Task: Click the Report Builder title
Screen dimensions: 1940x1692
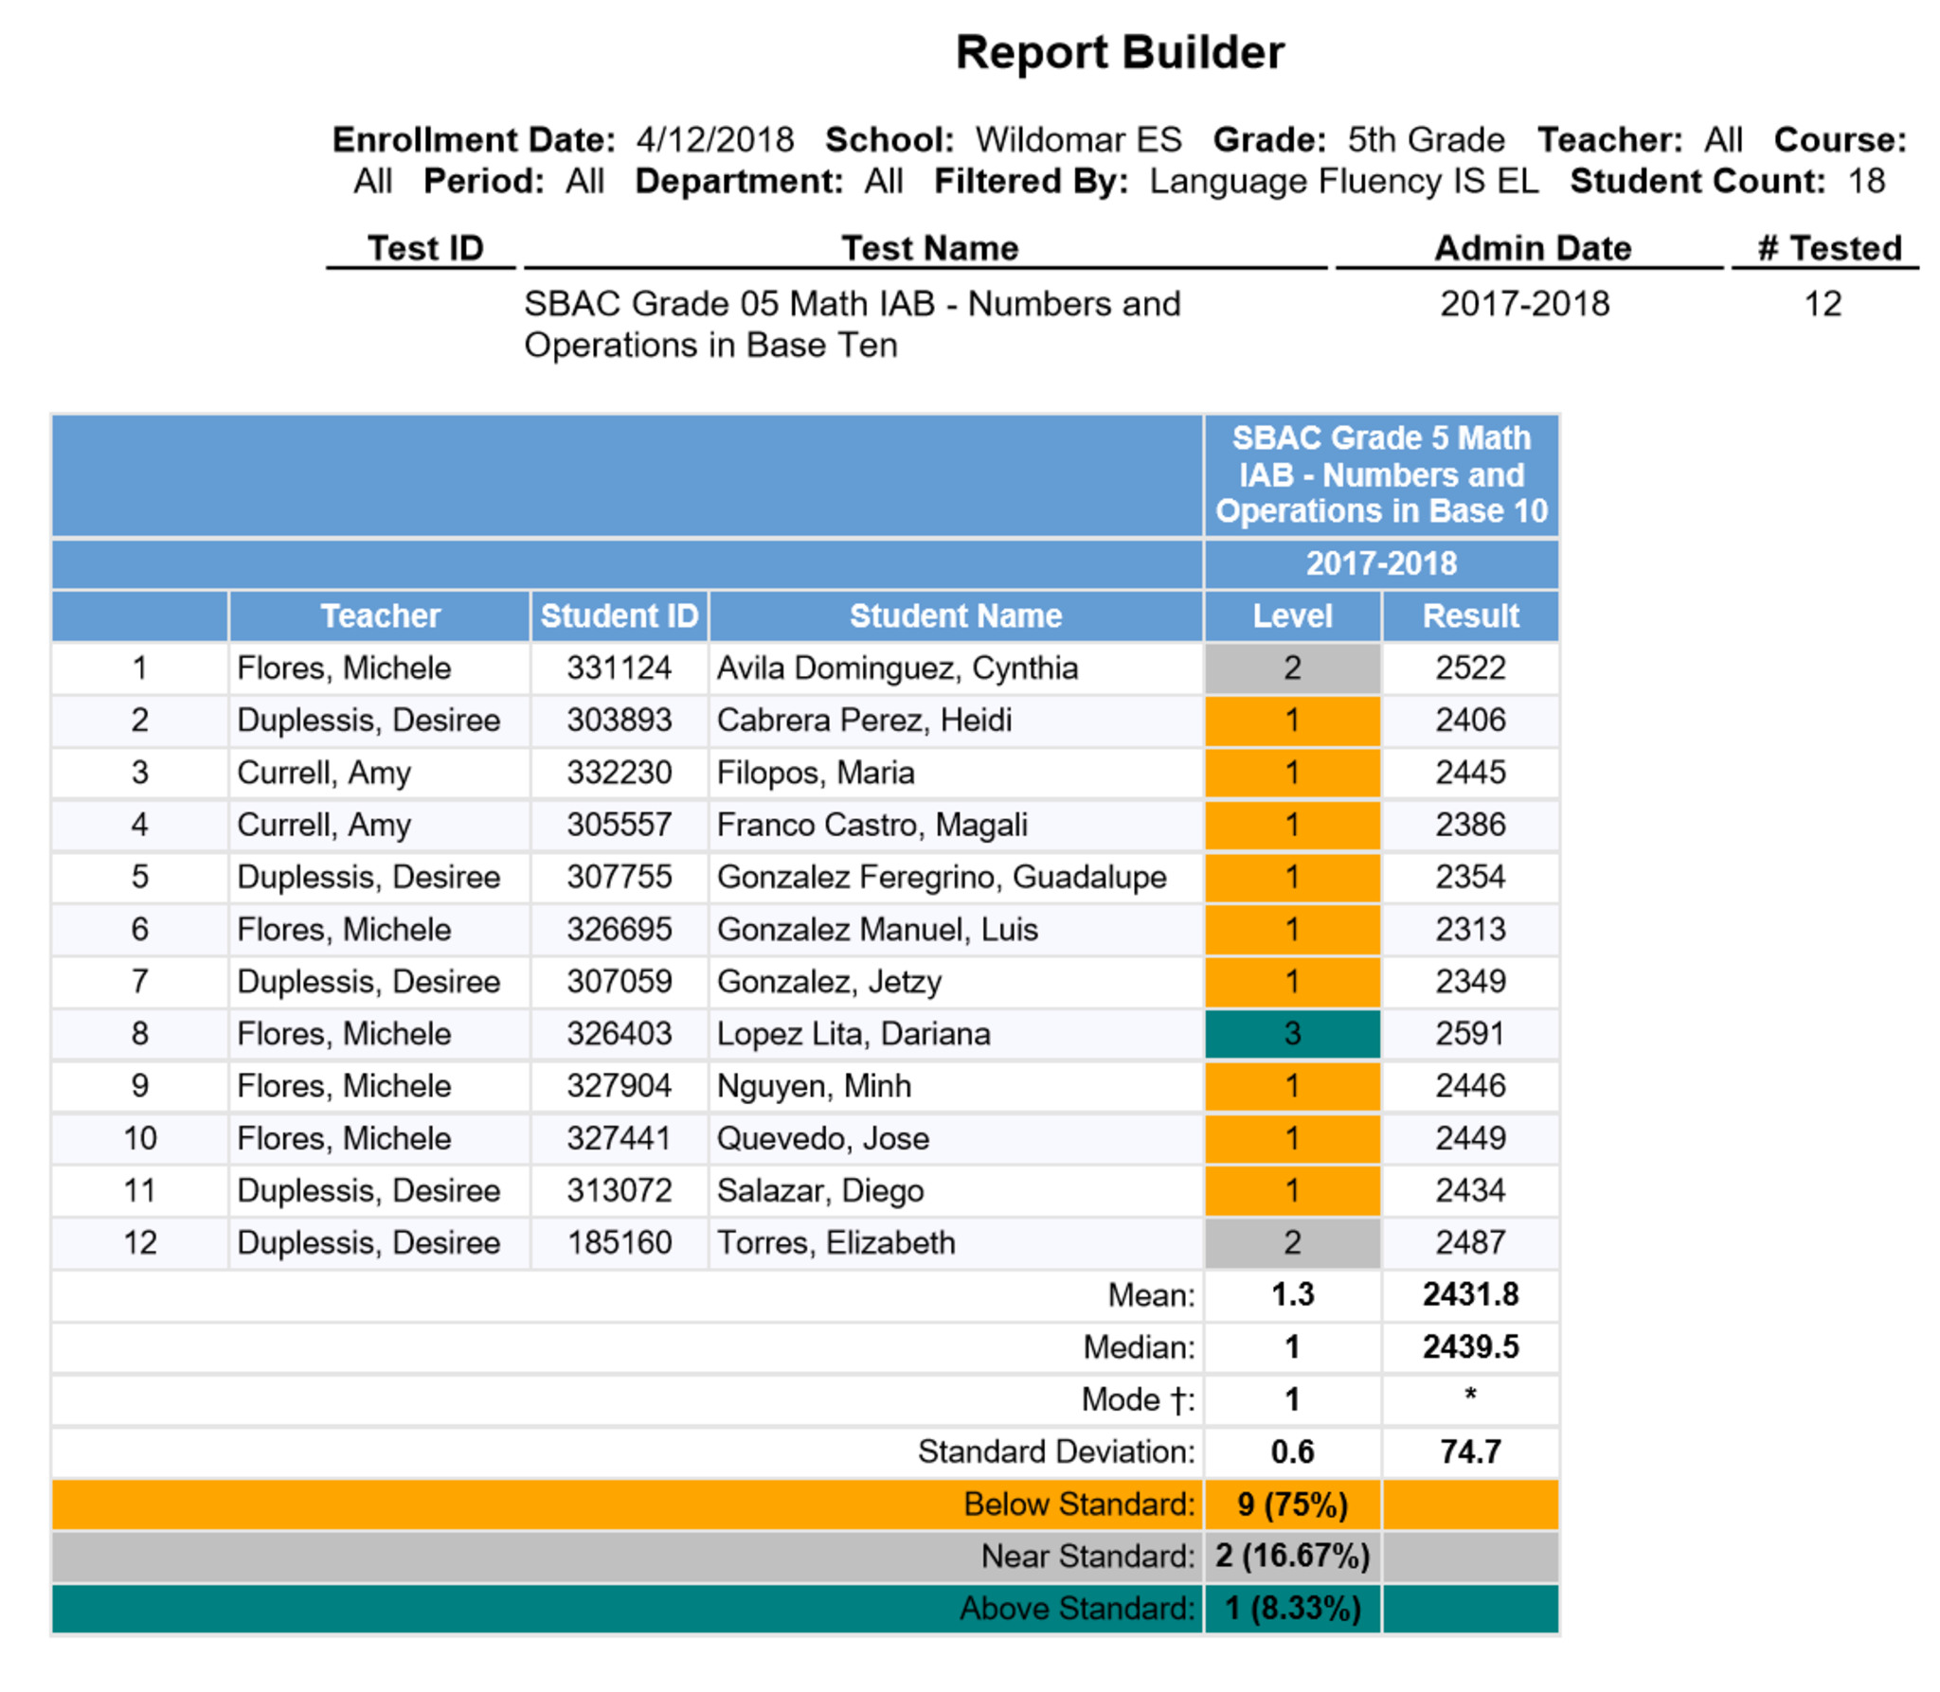Action: pos(1119,52)
